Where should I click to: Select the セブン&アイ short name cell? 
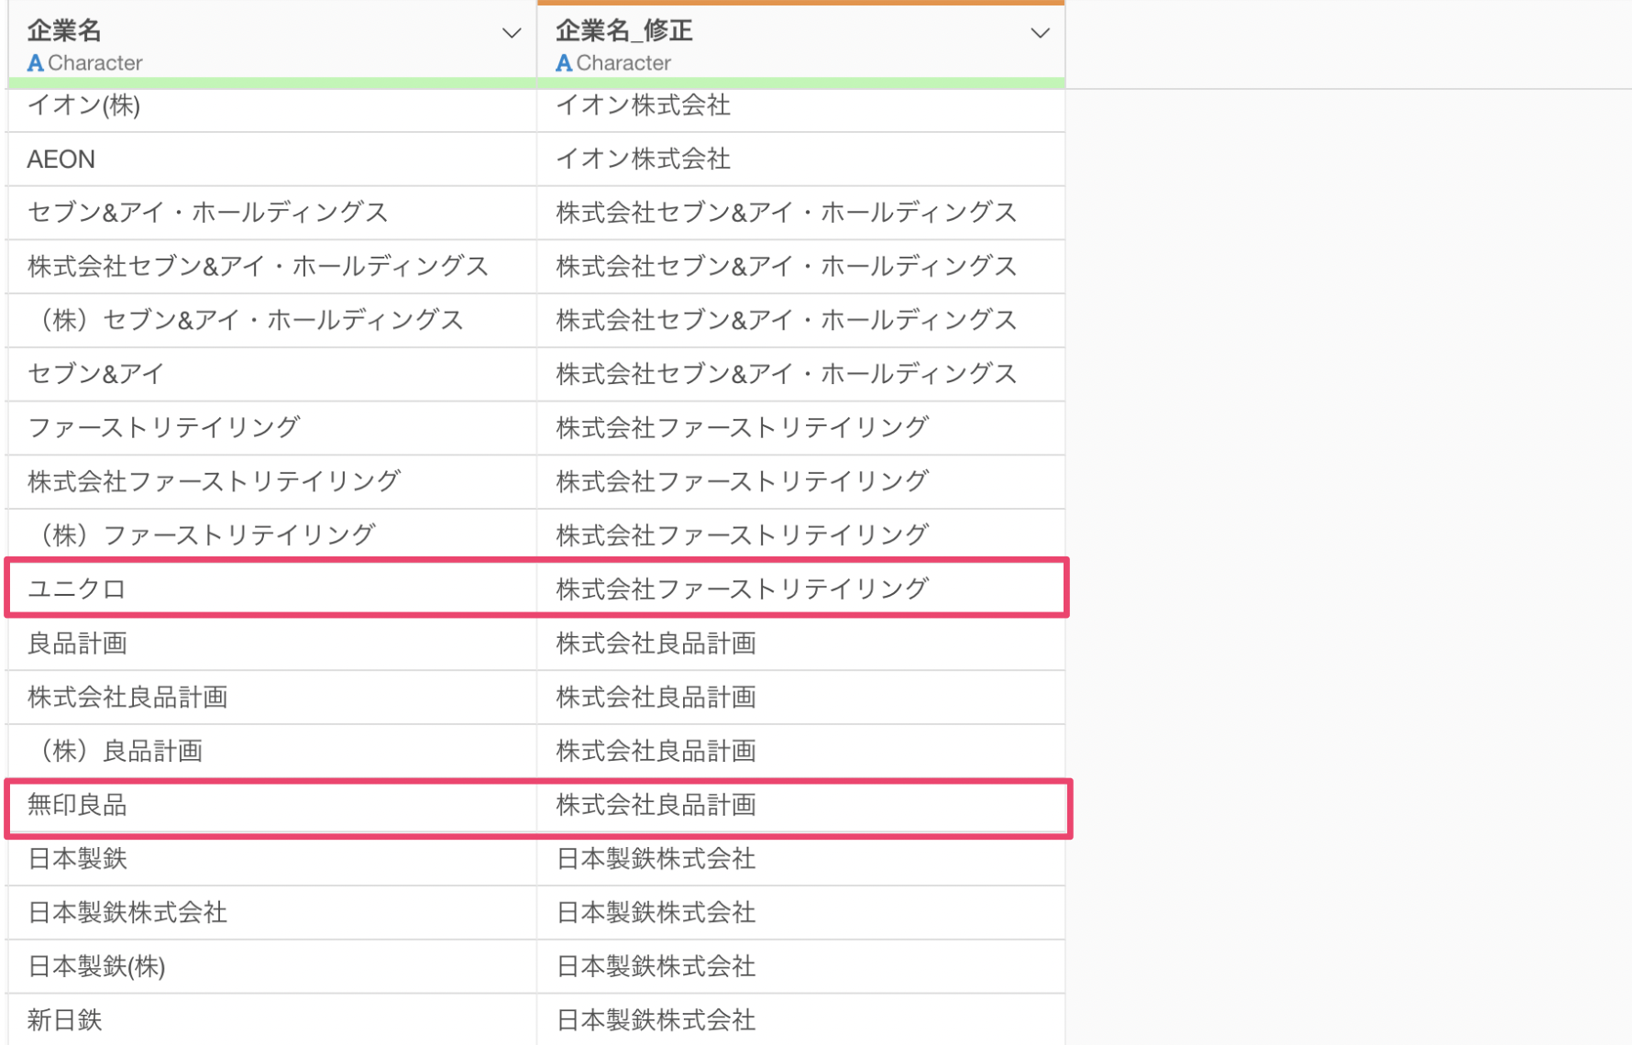pyautogui.click(x=95, y=374)
